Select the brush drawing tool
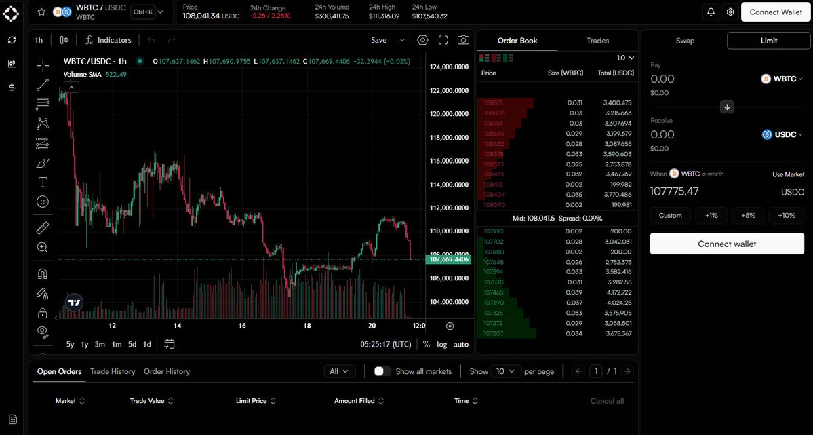Screen dimensions: 813x435 (43, 163)
